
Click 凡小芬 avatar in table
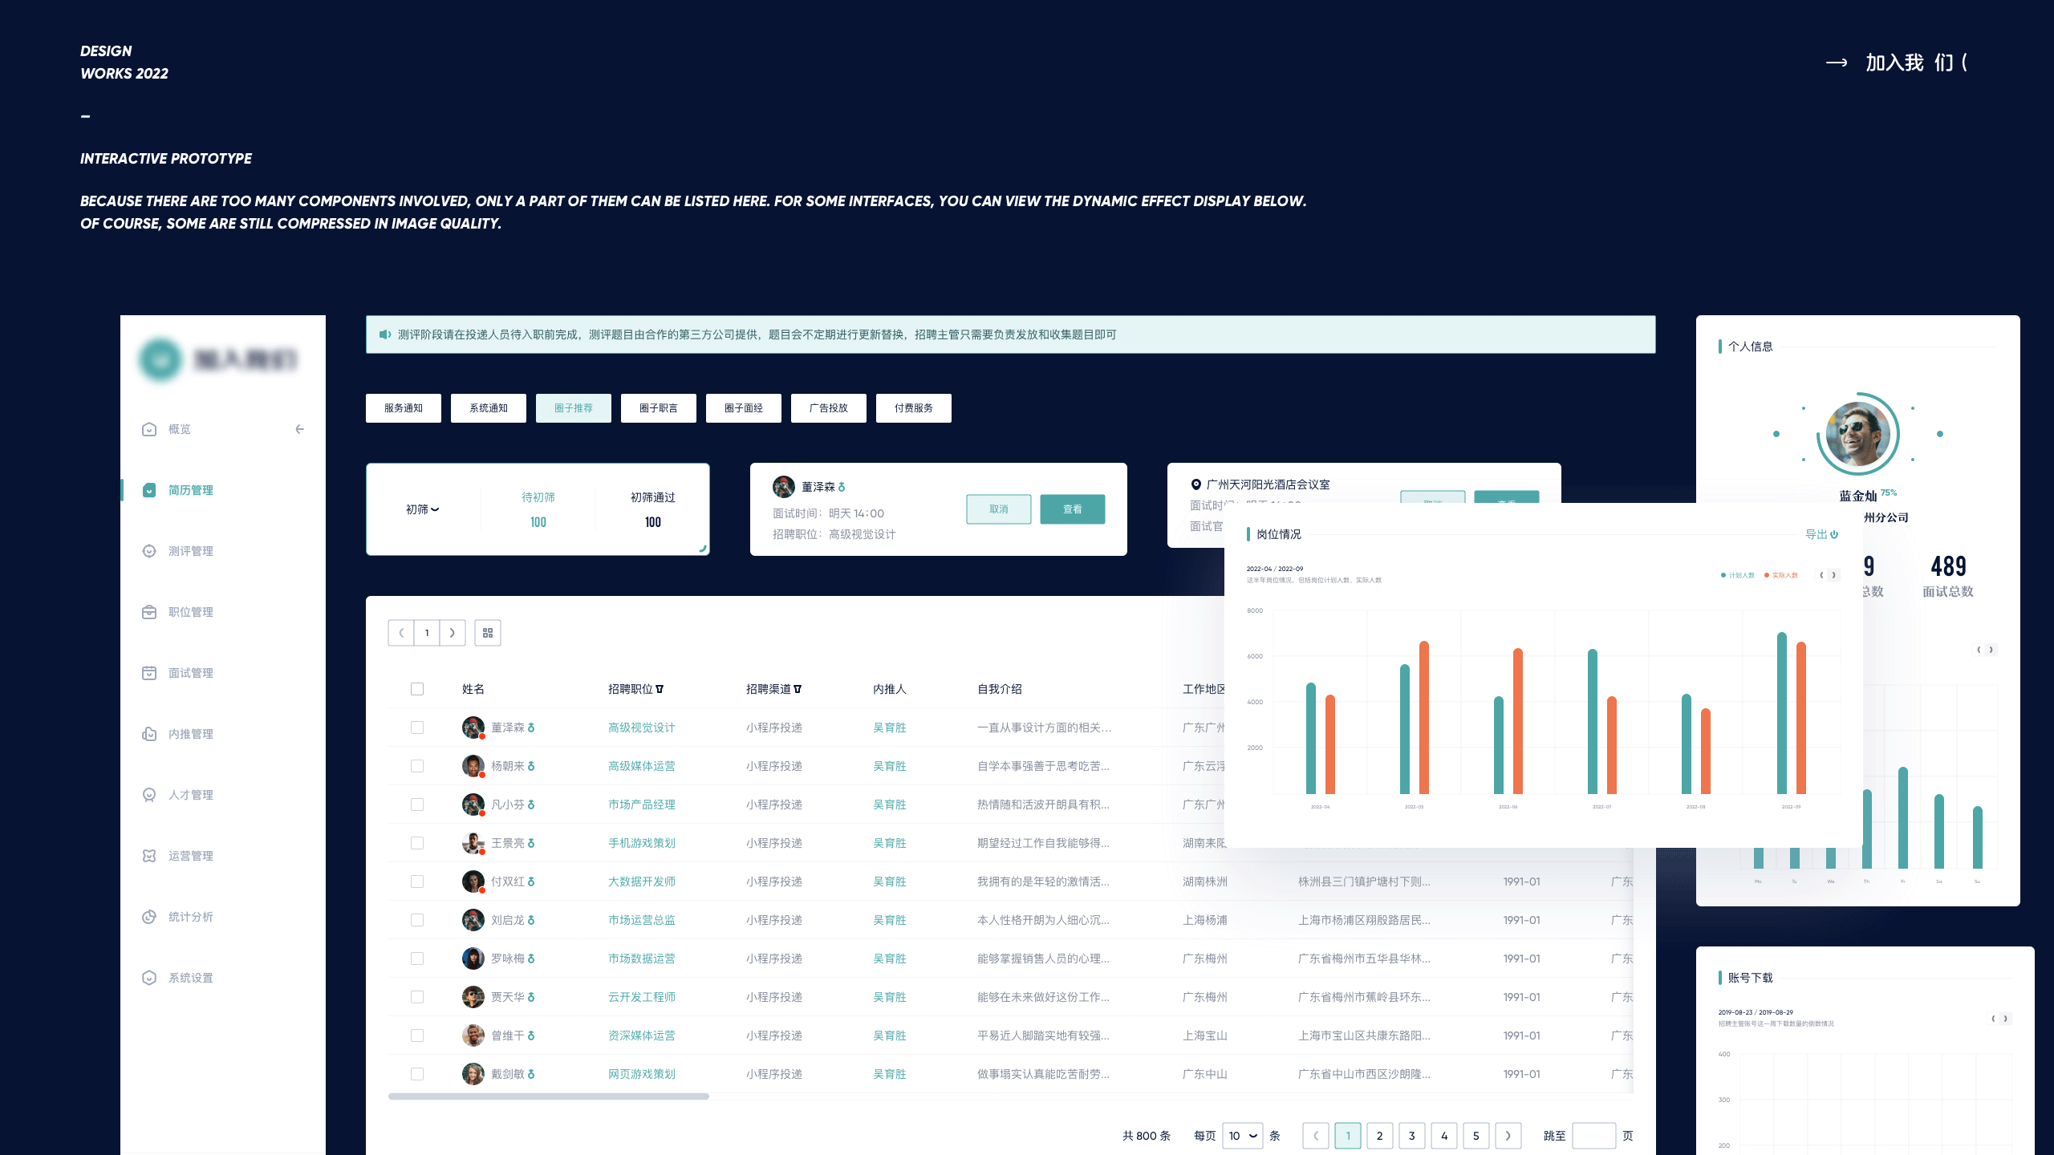click(x=473, y=804)
